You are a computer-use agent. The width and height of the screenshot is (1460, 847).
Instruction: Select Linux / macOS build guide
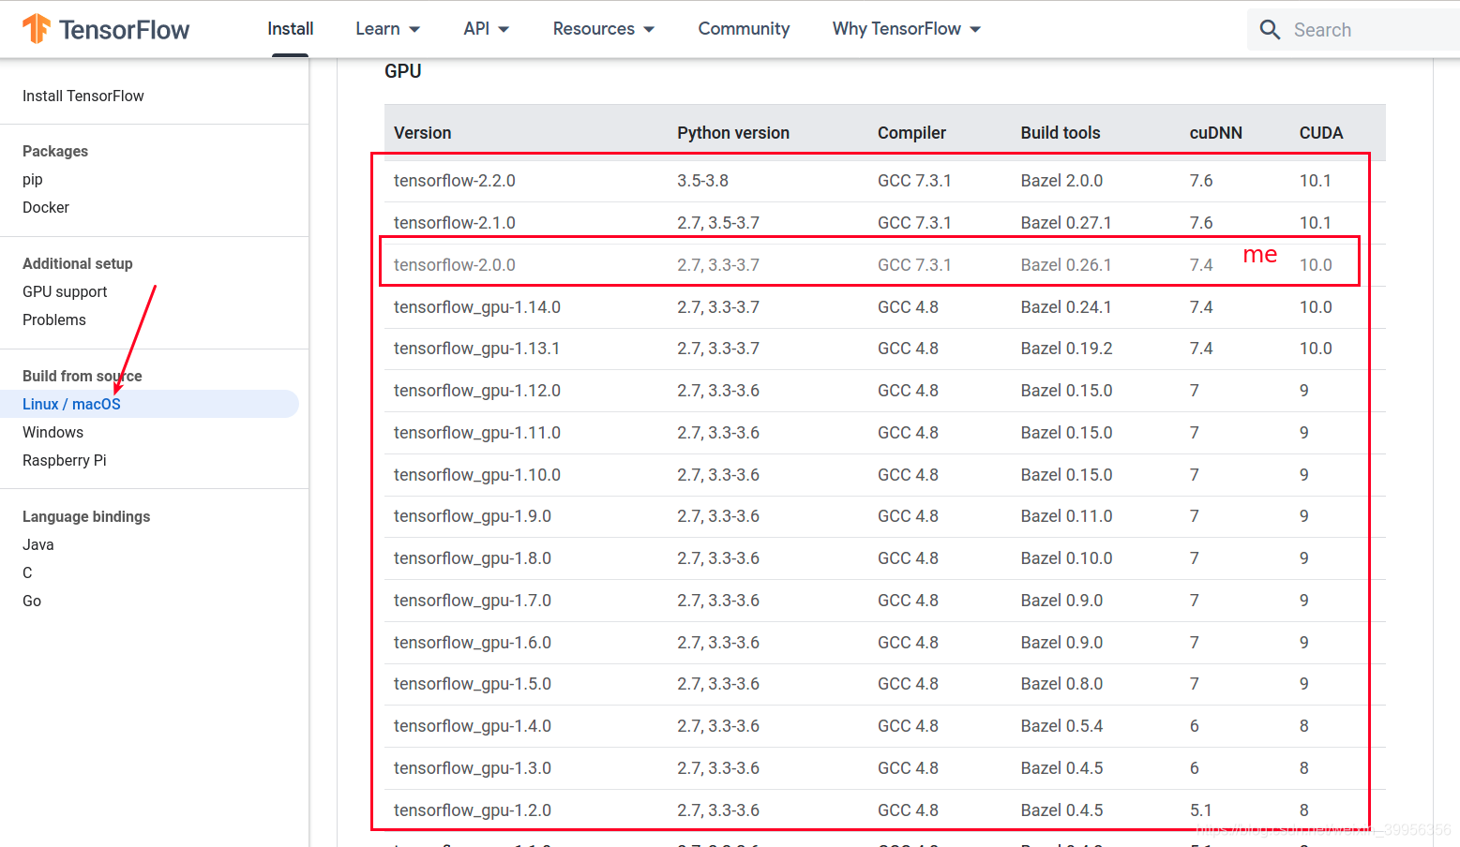pos(71,404)
